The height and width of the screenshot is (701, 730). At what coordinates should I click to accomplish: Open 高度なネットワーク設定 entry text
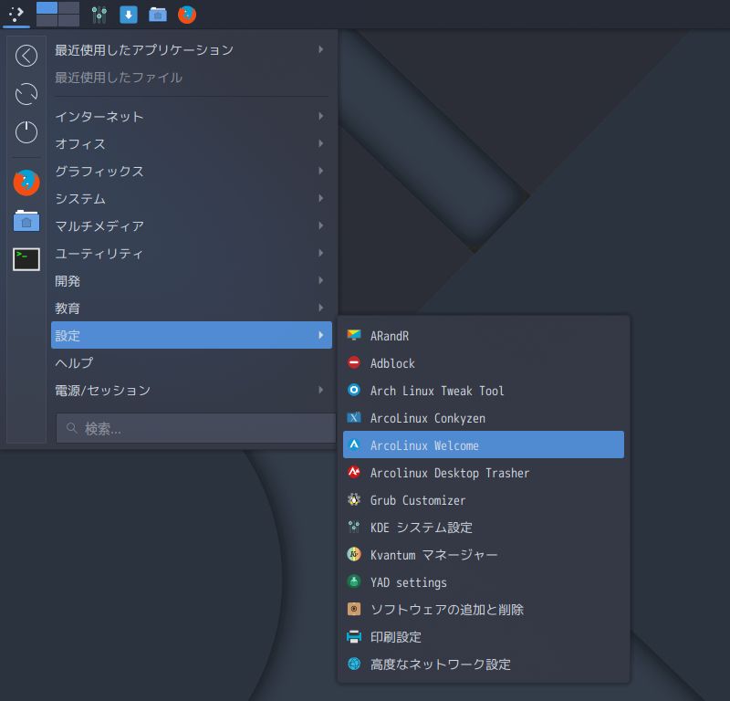coord(441,664)
